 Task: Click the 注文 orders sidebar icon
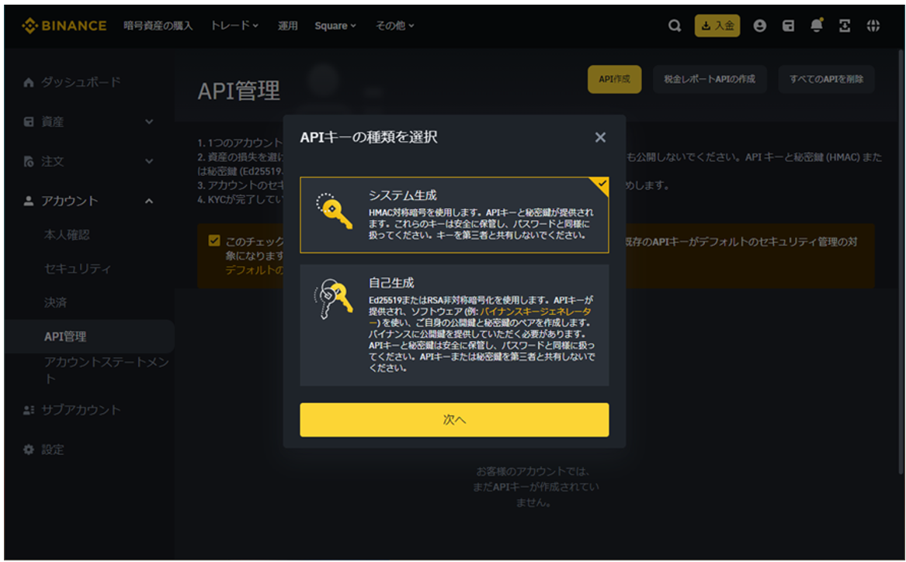click(28, 161)
